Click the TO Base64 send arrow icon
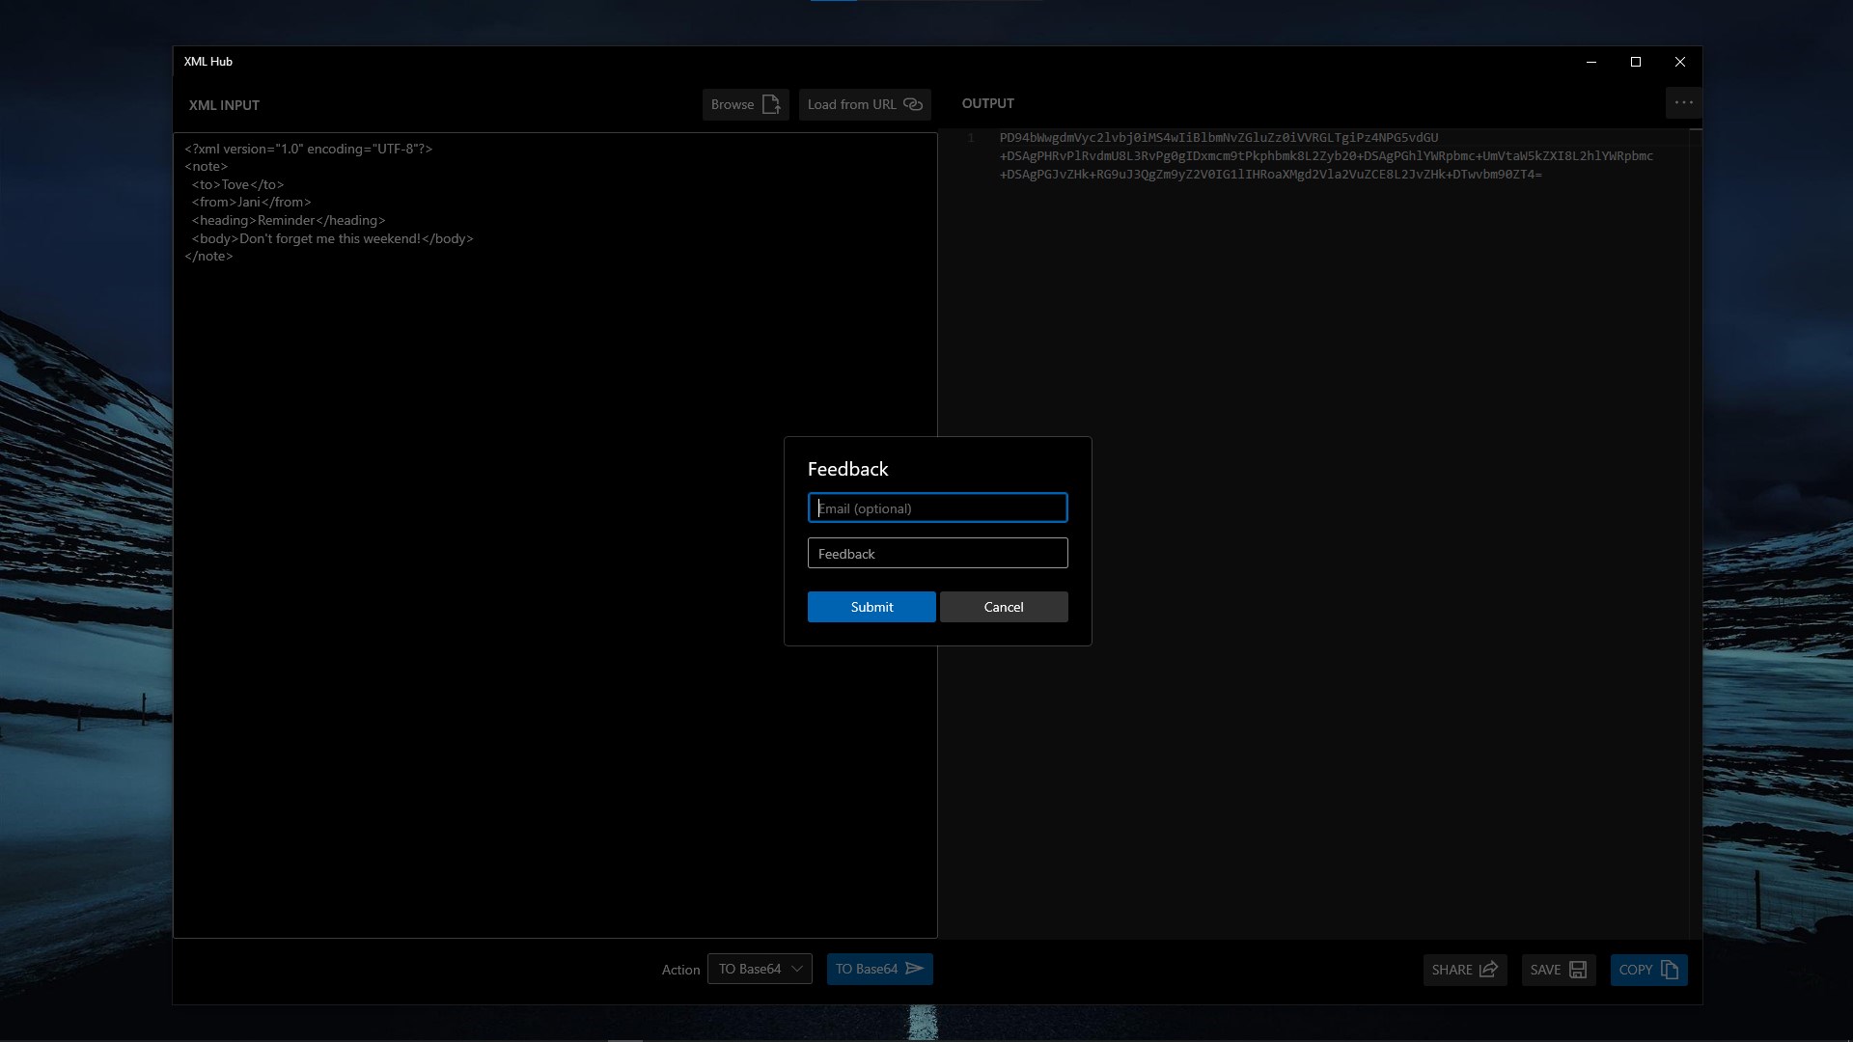Viewport: 1853px width, 1042px height. pos(915,968)
